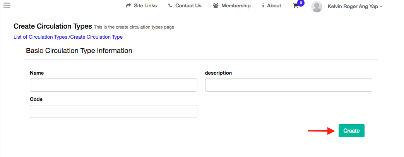Focus the Name input field
Viewport: 404px width, 157px height.
[114, 85]
